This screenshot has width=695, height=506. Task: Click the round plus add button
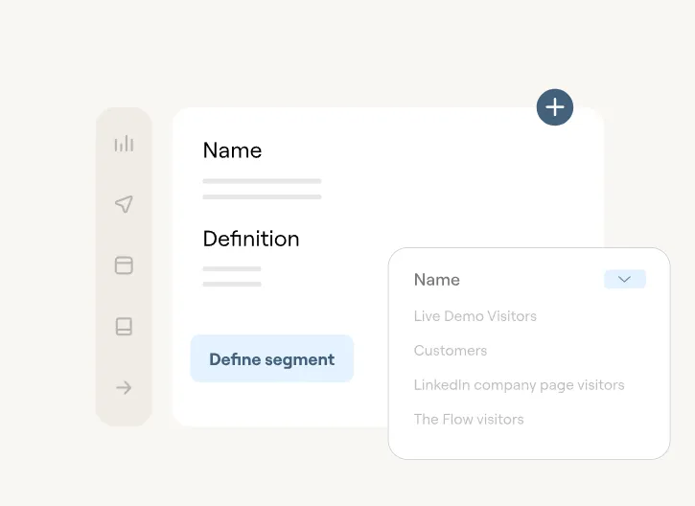pyautogui.click(x=554, y=107)
